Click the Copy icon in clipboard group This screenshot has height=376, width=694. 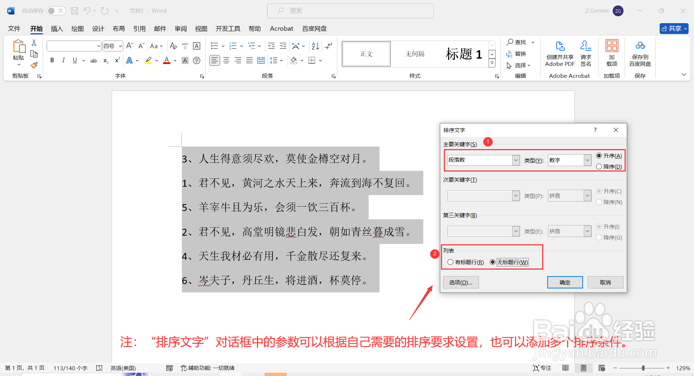pyautogui.click(x=34, y=54)
